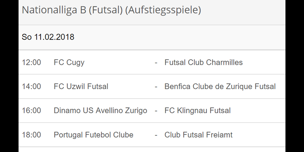This screenshot has height=152, width=304.
Task: Select the date row So 11.02.2018
Action: 48,37
